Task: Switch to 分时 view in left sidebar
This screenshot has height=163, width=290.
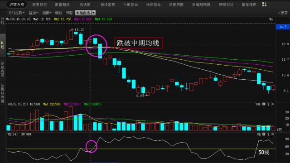Action: (2, 21)
